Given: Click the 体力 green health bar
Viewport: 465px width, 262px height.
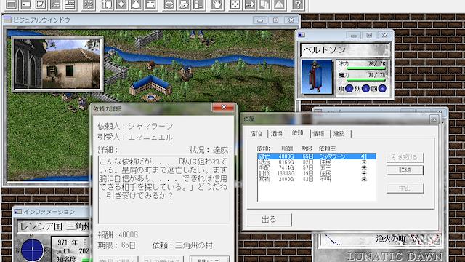Looking at the screenshot, I should pos(366,68).
